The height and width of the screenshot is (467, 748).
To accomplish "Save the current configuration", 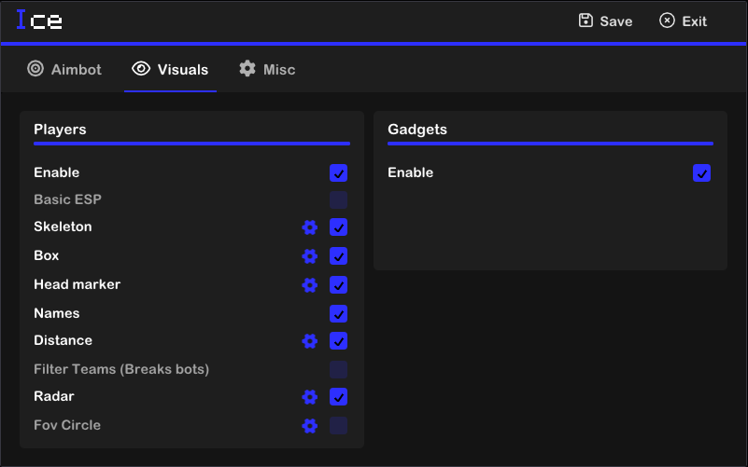I will click(605, 21).
